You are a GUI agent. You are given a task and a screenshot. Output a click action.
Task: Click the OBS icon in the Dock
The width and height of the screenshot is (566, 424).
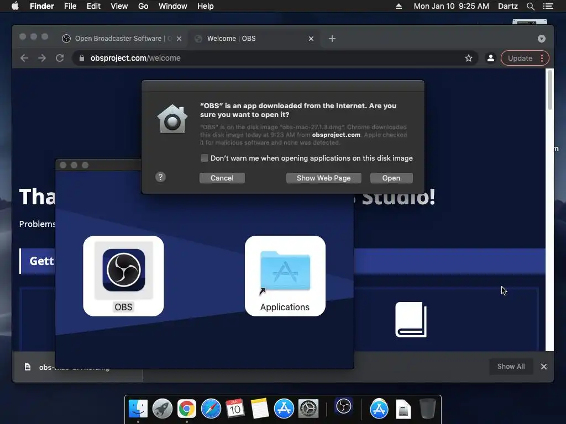point(343,406)
